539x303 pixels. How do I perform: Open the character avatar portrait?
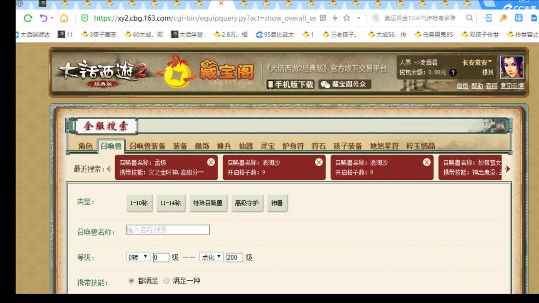pyautogui.click(x=512, y=67)
